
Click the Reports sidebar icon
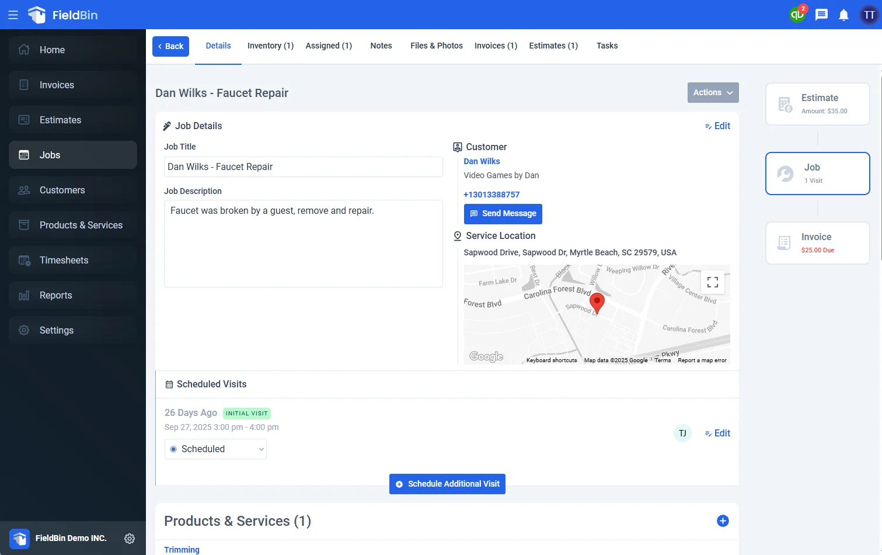[24, 295]
